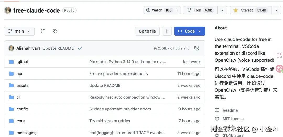283x137 pixels.
Task: Open the cli folder
Action: (19, 97)
